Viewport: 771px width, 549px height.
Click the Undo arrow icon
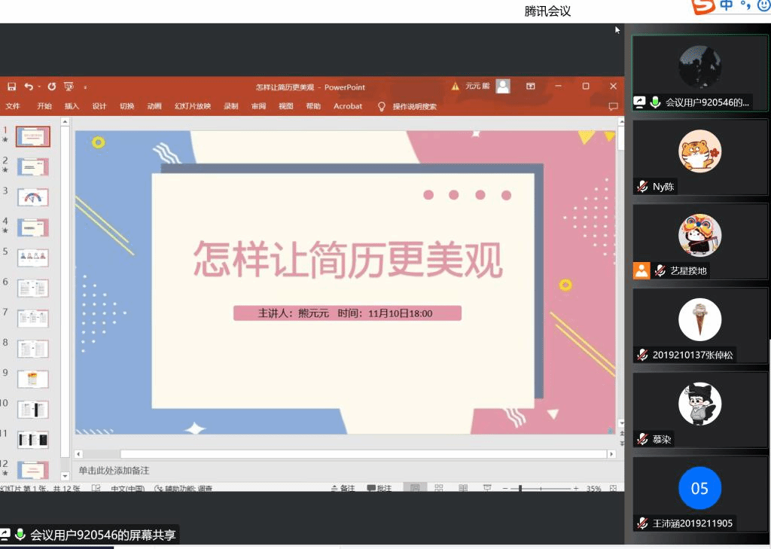29,87
